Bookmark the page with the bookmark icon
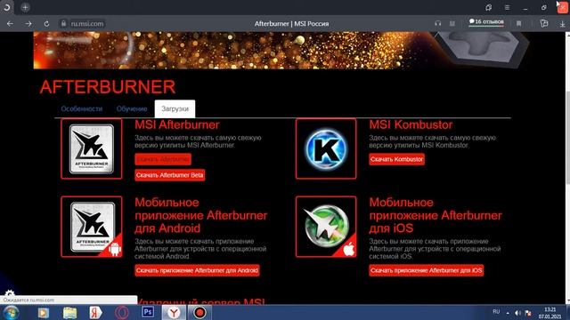Viewport: 570px width, 320px height. pos(518,24)
